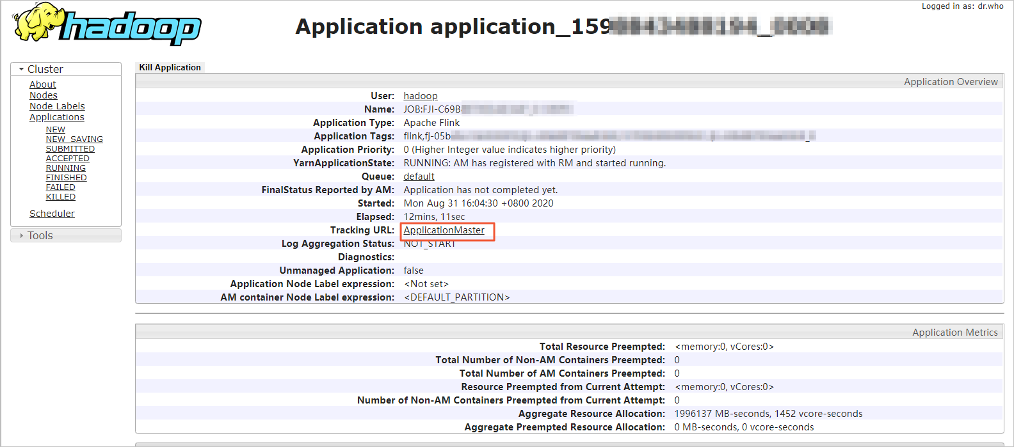This screenshot has height=447, width=1014.
Task: Filter applications by RUNNING state
Action: click(x=66, y=168)
